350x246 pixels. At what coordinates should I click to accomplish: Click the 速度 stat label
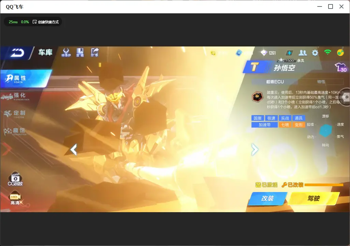(x=340, y=124)
